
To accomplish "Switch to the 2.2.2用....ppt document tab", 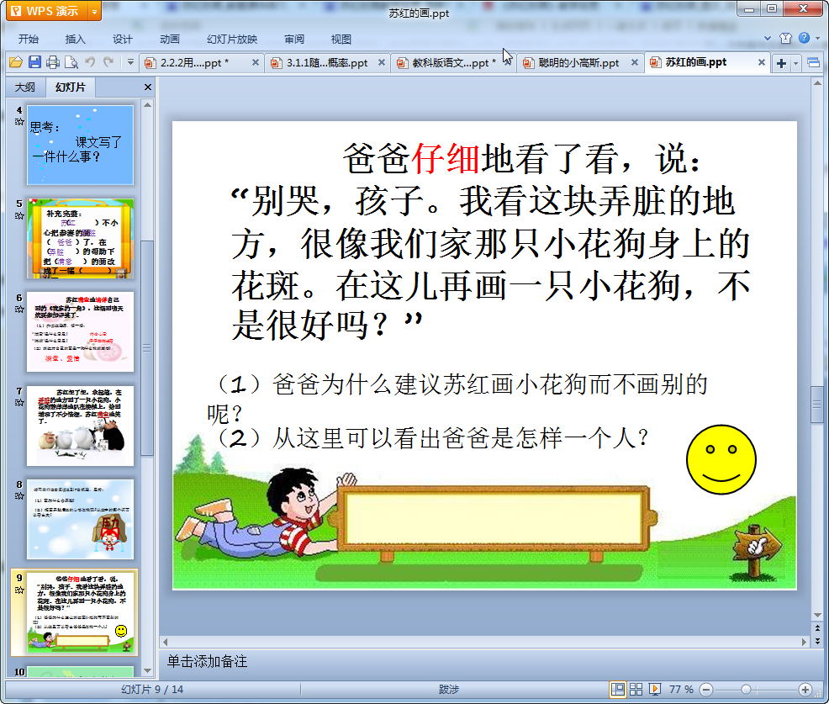I will [x=194, y=63].
